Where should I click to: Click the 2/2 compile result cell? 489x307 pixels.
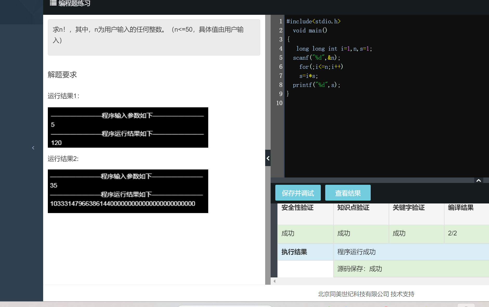click(x=466, y=234)
